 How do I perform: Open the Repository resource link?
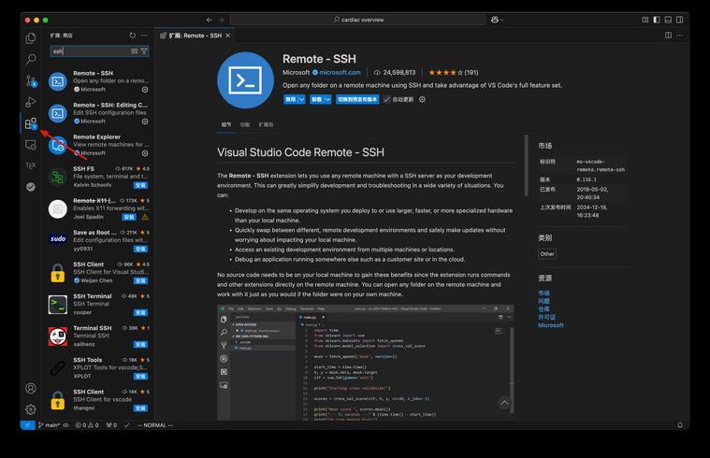543,309
